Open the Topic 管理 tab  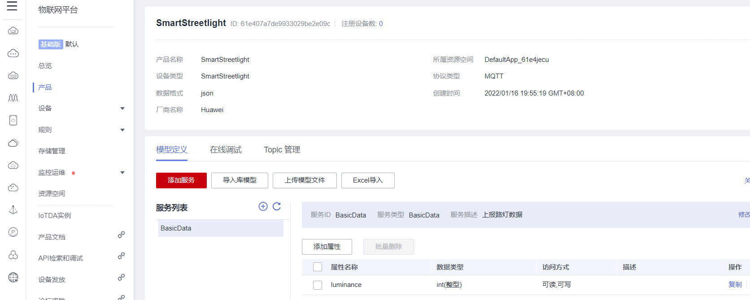[282, 150]
